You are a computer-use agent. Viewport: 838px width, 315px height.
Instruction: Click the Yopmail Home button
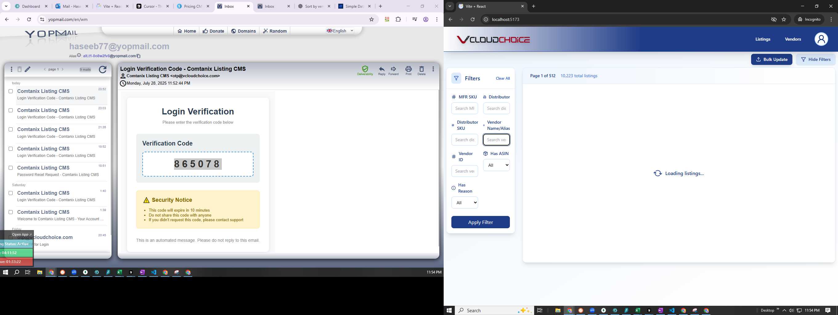pyautogui.click(x=187, y=31)
